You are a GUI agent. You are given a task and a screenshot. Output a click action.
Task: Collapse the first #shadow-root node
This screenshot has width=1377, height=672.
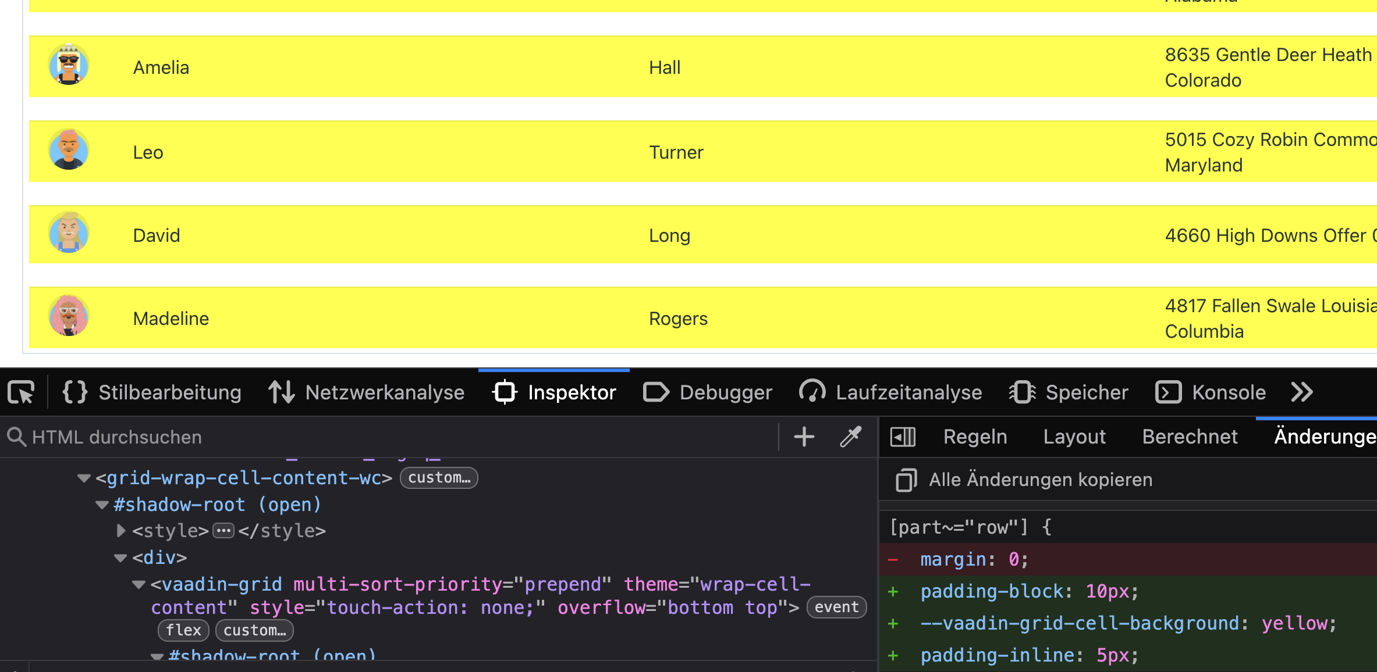point(102,505)
